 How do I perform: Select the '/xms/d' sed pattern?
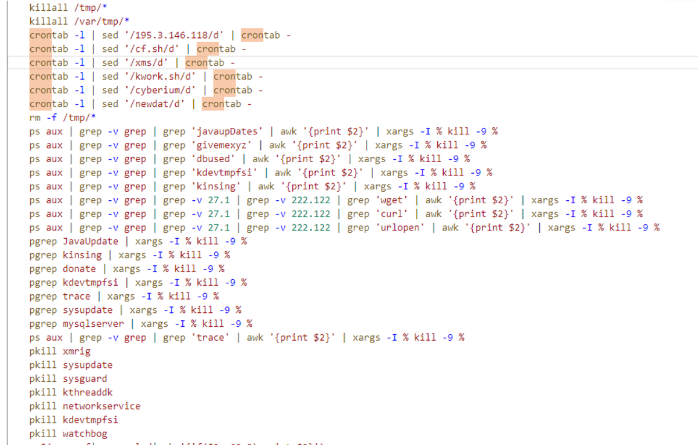click(x=149, y=63)
